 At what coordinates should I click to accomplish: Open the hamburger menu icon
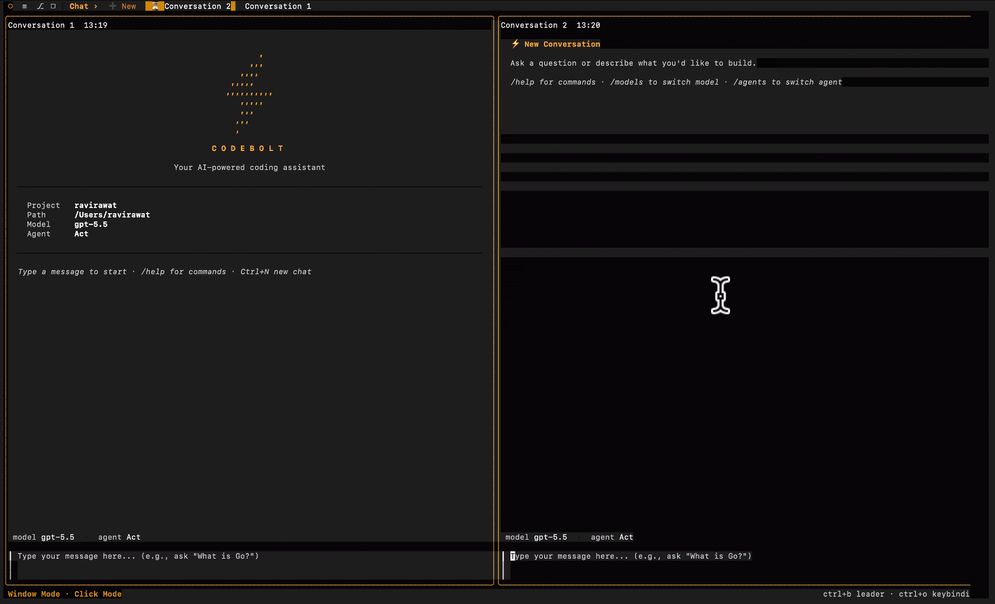25,6
